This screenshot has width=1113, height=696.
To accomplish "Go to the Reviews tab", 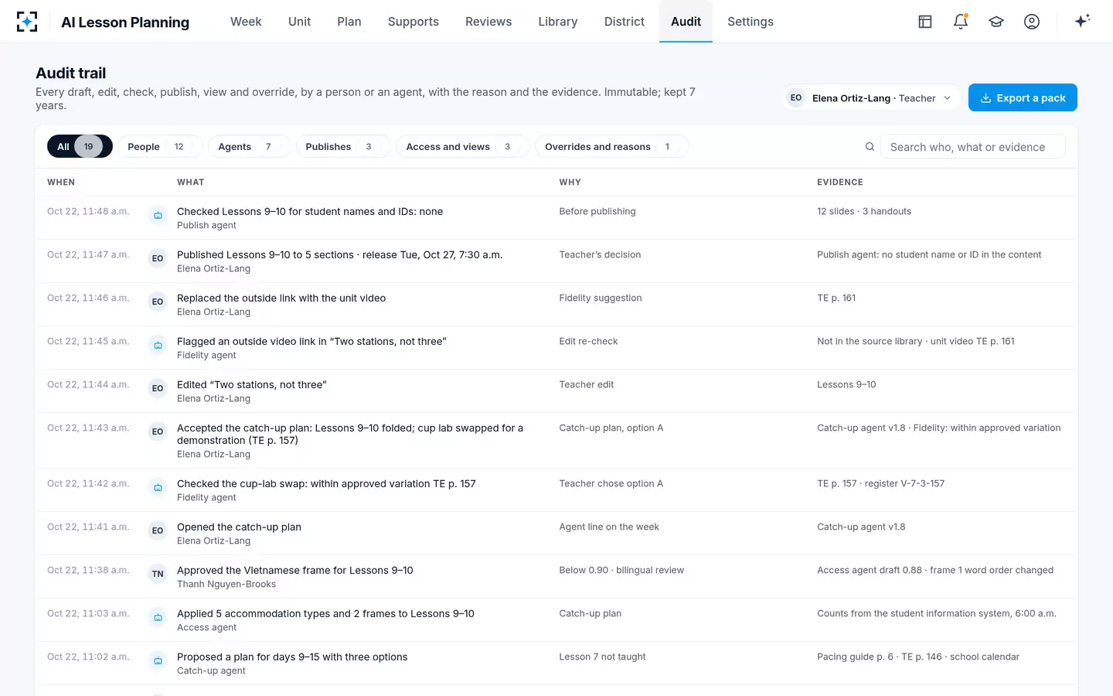I will [x=488, y=22].
